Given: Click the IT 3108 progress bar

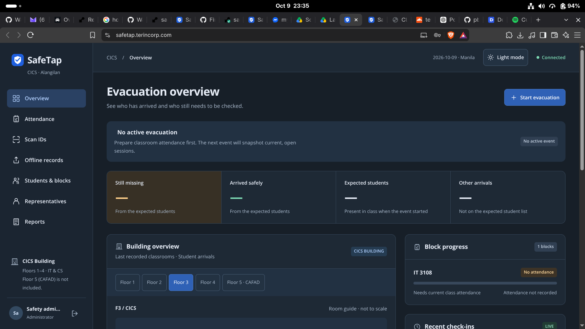Looking at the screenshot, I should coord(485,283).
